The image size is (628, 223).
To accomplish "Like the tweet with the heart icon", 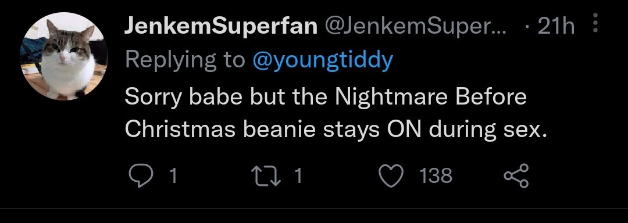I will [x=391, y=176].
